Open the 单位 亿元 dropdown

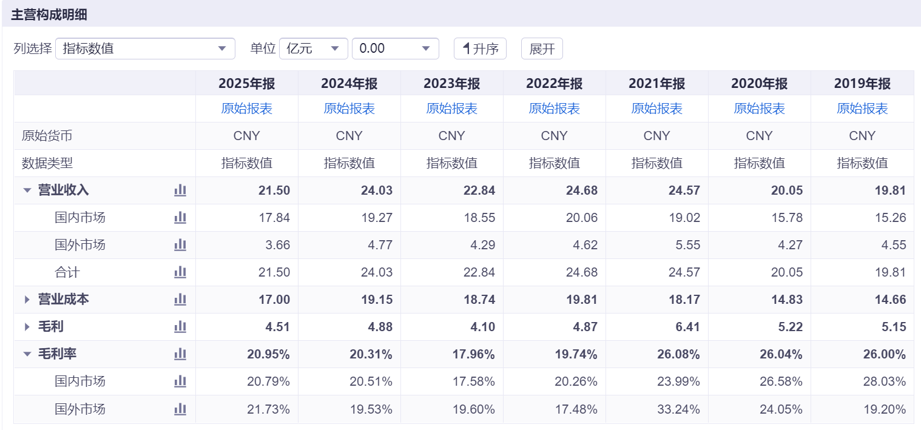(314, 49)
